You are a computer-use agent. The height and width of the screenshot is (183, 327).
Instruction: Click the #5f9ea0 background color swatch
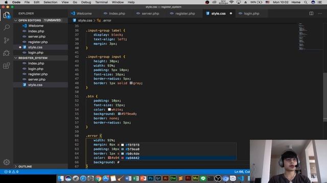coord(119,114)
